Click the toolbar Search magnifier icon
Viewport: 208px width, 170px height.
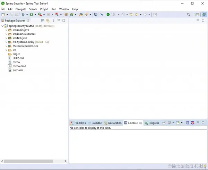tap(189, 15)
